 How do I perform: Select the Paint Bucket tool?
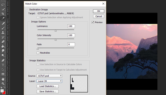pyautogui.click(x=3, y=46)
